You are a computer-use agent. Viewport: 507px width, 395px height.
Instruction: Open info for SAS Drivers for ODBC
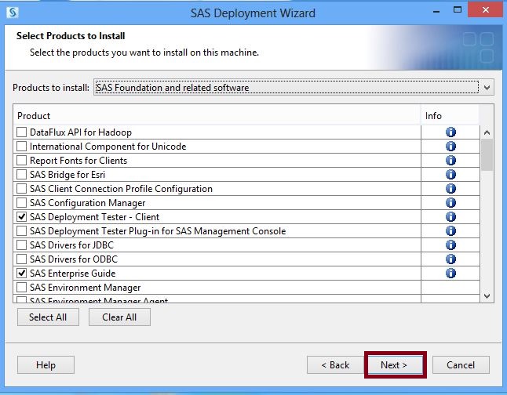click(x=450, y=259)
